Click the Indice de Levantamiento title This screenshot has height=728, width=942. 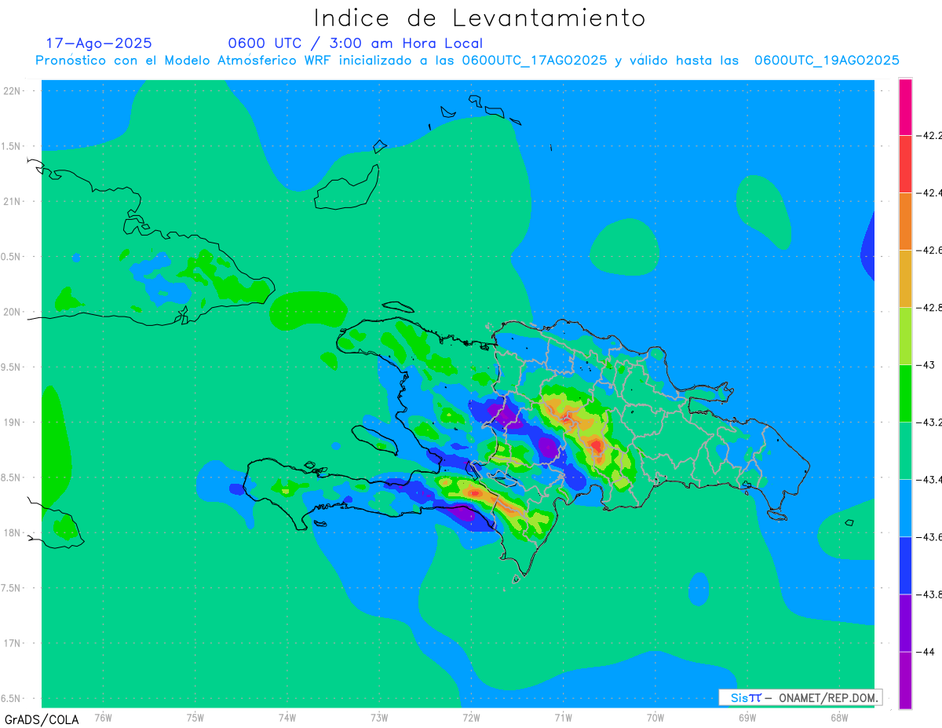click(480, 18)
